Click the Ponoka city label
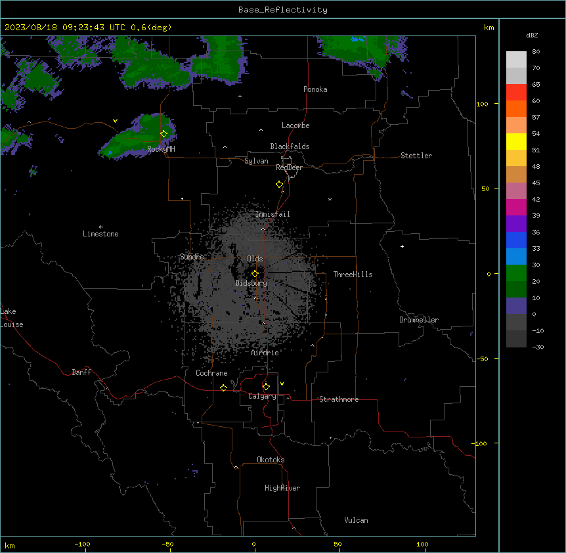Image resolution: width=566 pixels, height=553 pixels. tap(315, 89)
